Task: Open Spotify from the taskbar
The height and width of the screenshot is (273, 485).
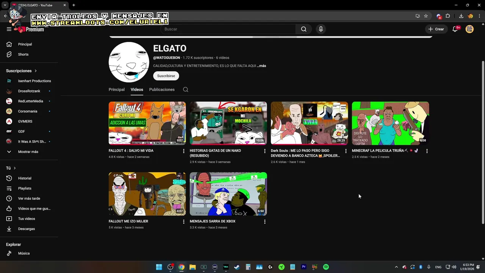Action: pos(326,267)
